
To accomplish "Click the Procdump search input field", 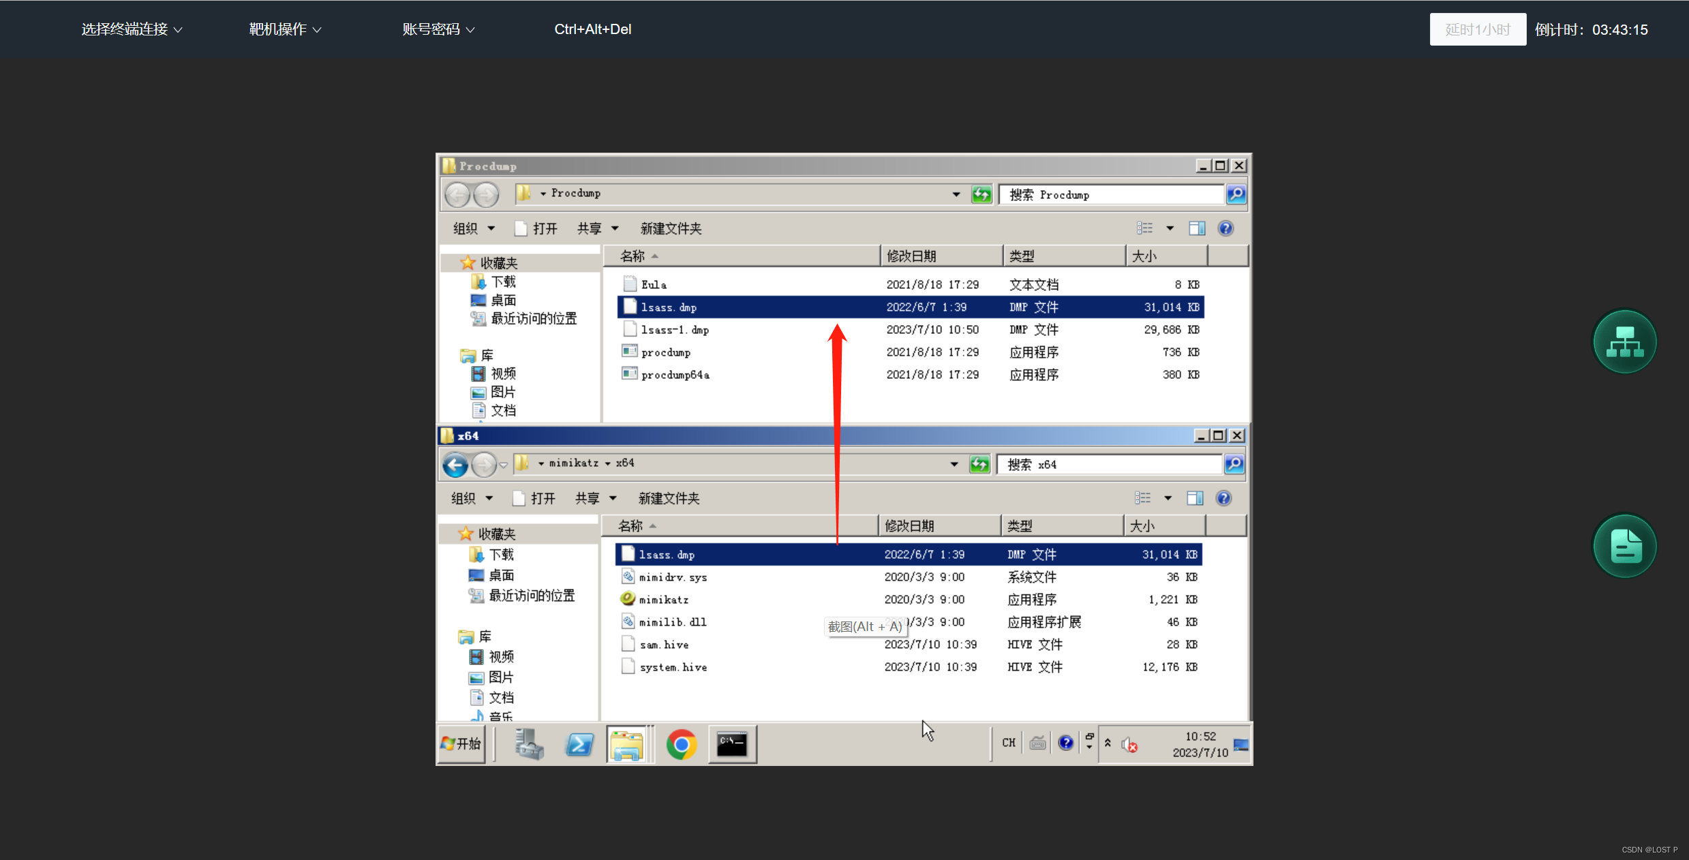I will click(1112, 194).
